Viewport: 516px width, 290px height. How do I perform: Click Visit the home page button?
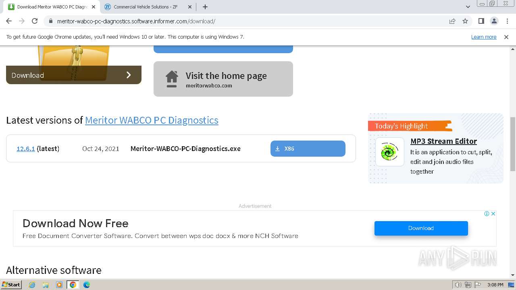click(x=223, y=79)
